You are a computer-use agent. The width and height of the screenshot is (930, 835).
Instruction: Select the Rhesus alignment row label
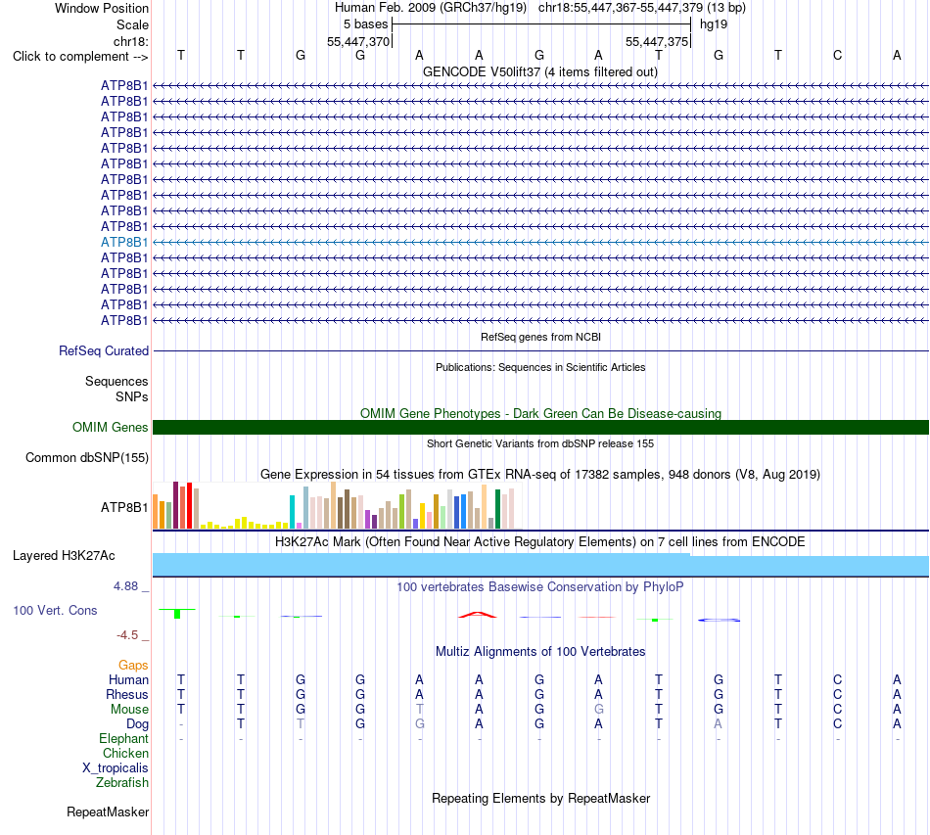[127, 694]
